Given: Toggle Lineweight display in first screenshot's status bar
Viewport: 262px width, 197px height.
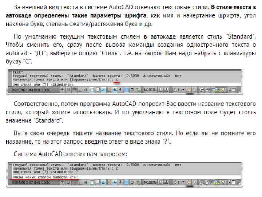Looking at the screenshot, I should pos(121,90).
